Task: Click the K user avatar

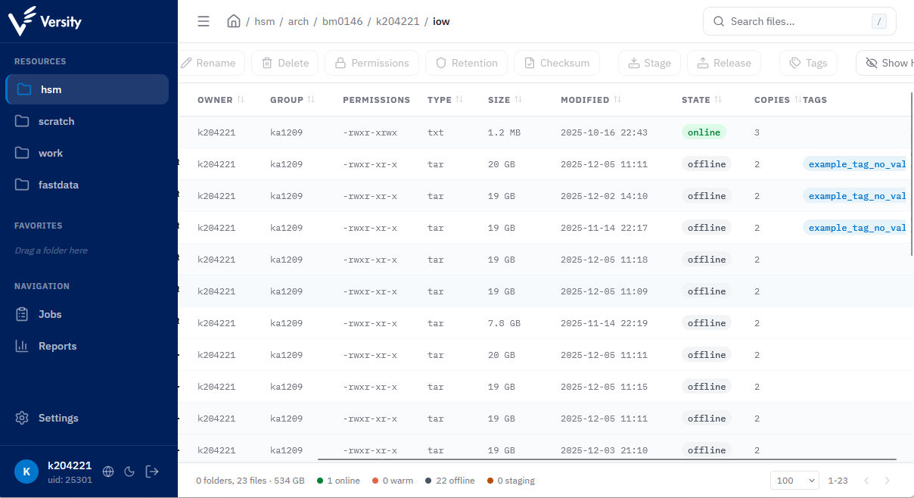Action: click(x=26, y=472)
